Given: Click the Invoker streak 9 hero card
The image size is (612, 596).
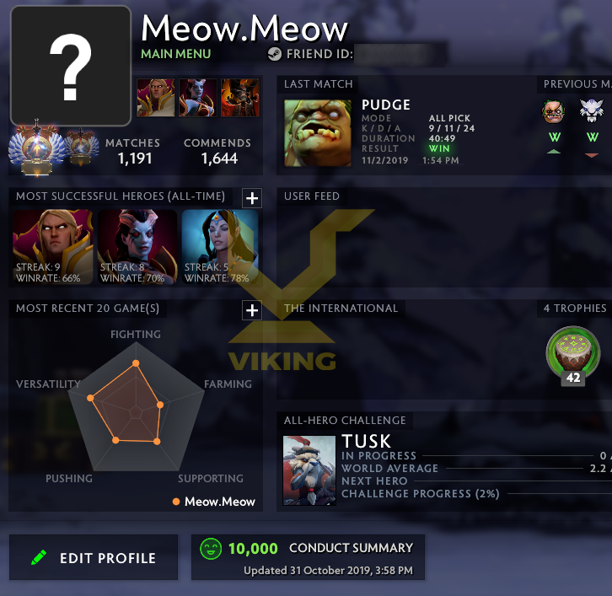Looking at the screenshot, I should [53, 247].
